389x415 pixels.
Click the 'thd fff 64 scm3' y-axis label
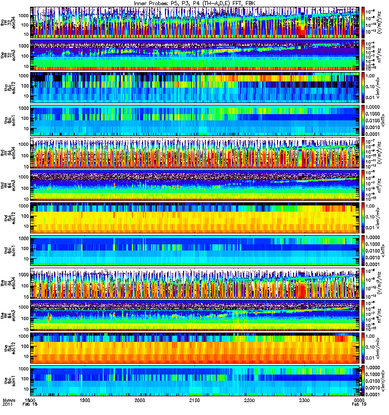[x=8, y=185]
